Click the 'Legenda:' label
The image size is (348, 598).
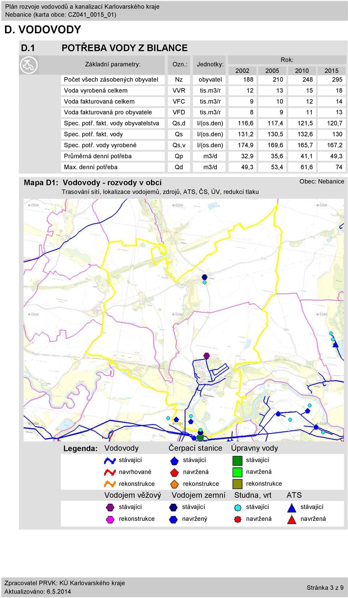pos(80,449)
